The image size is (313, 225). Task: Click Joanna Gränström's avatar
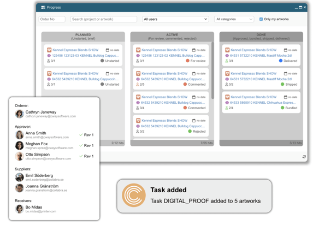coord(19,188)
